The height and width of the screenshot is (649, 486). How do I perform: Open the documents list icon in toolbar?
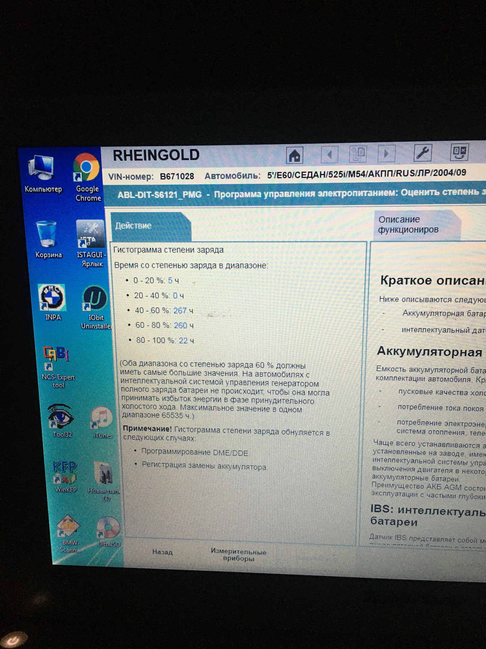[358, 154]
